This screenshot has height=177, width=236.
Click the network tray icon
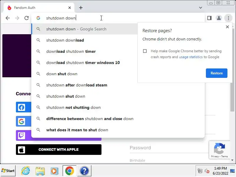point(200,171)
